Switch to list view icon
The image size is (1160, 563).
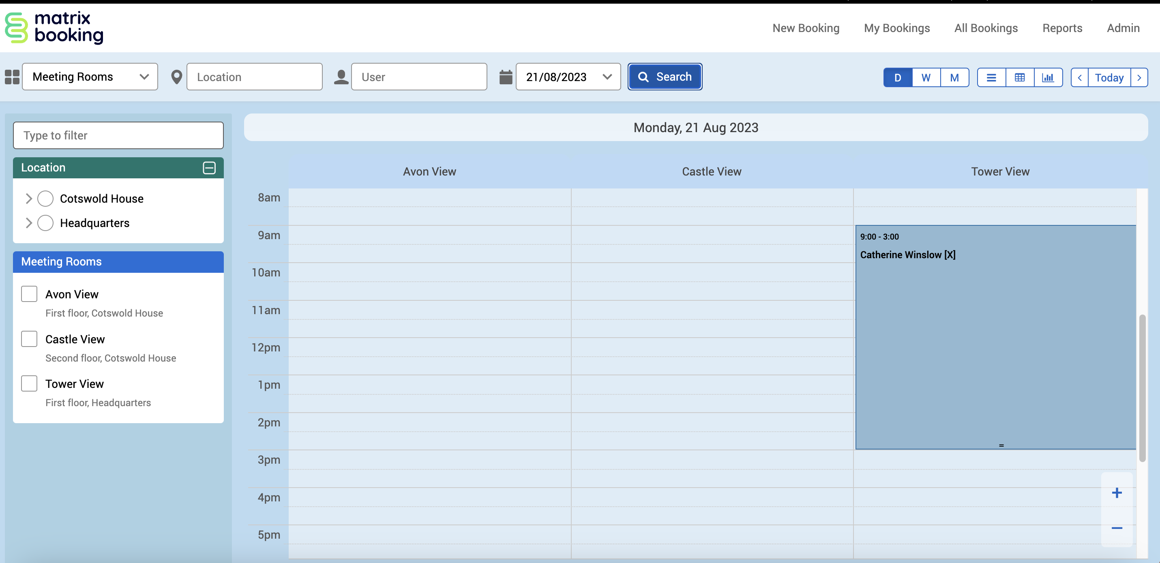click(x=991, y=77)
